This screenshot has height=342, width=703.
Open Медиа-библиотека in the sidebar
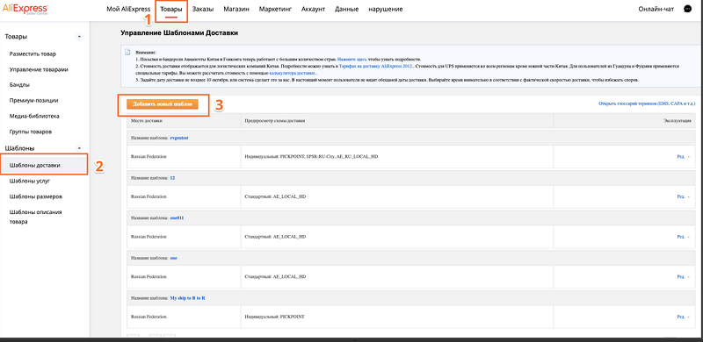pyautogui.click(x=34, y=116)
